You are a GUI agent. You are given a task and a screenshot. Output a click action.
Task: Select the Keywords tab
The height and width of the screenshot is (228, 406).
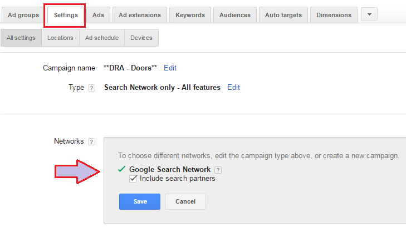click(x=190, y=15)
